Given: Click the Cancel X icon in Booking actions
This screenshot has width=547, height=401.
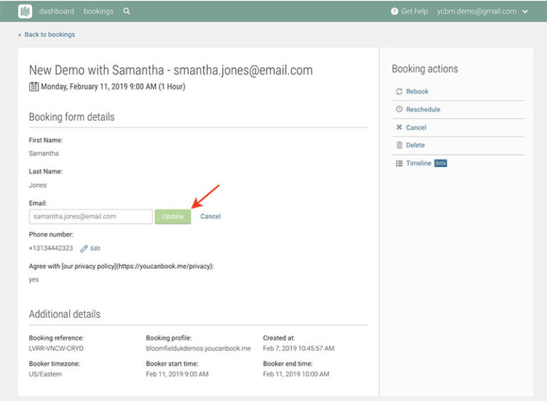Looking at the screenshot, I should coord(399,127).
